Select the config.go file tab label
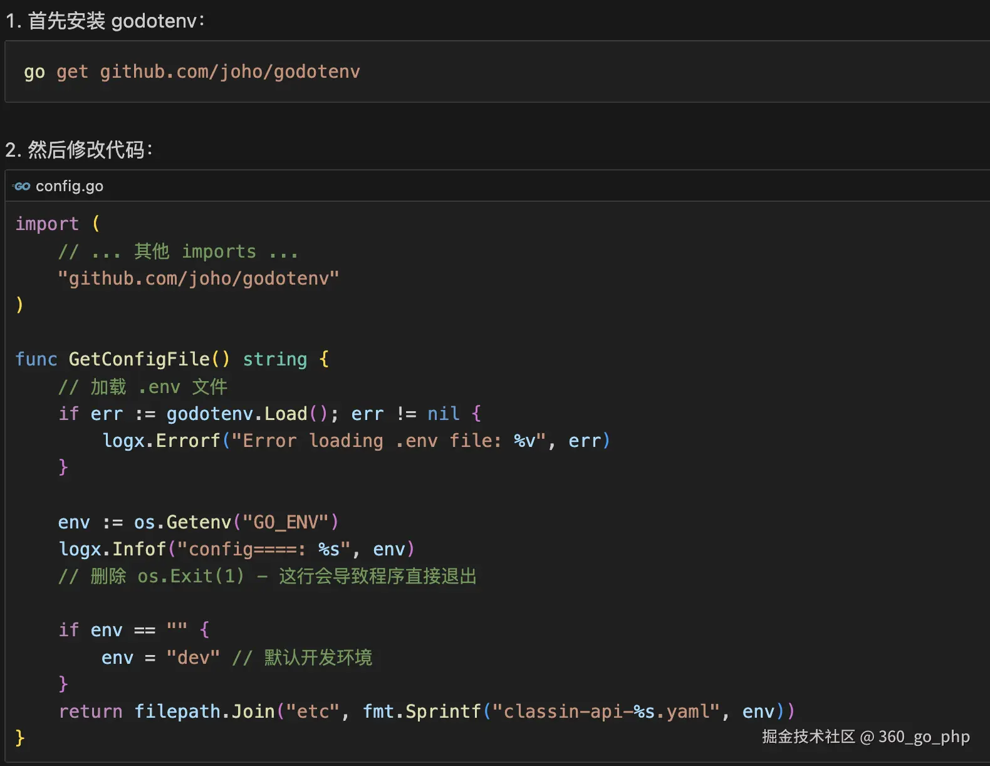This screenshot has height=766, width=990. coord(70,186)
